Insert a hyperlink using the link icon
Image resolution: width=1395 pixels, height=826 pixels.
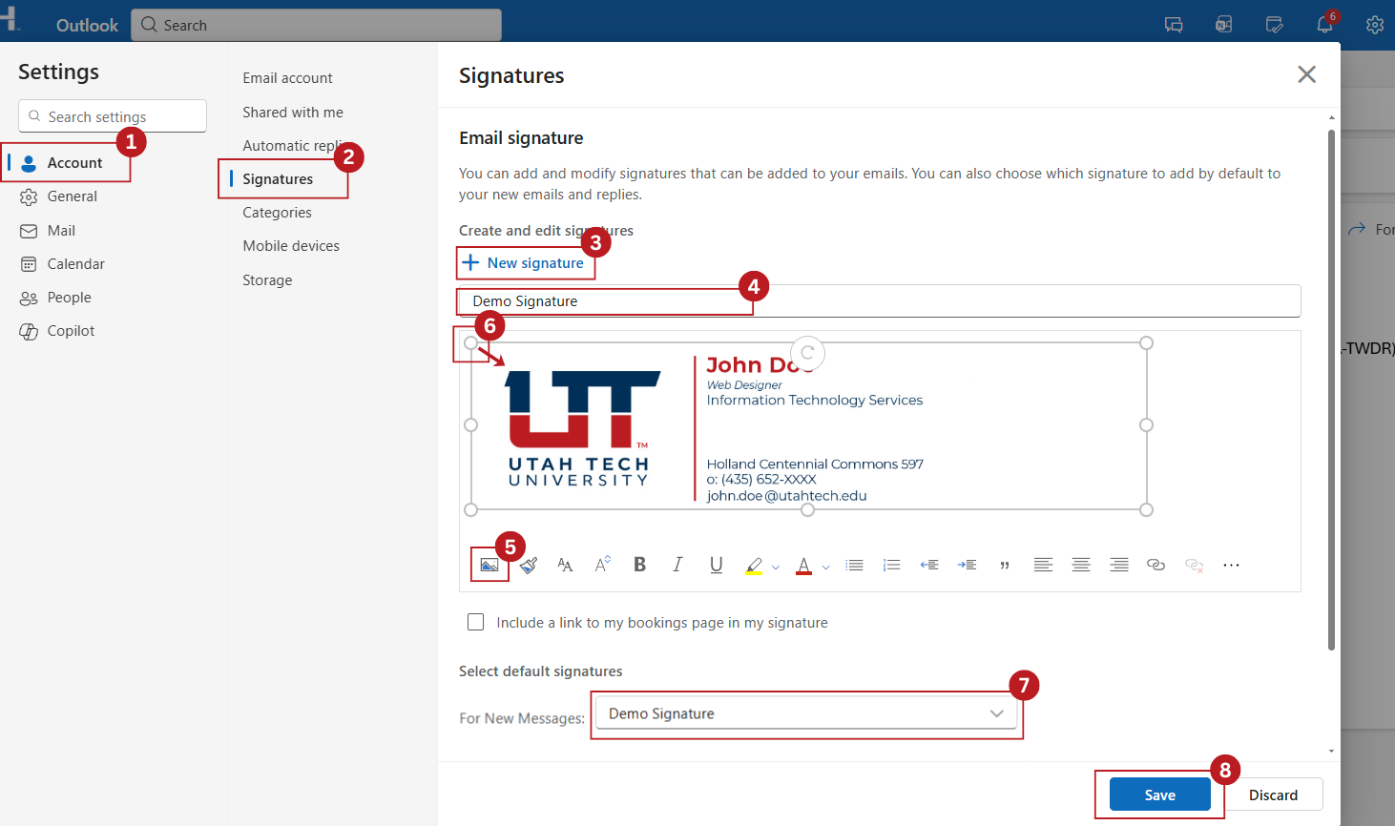tap(1156, 564)
